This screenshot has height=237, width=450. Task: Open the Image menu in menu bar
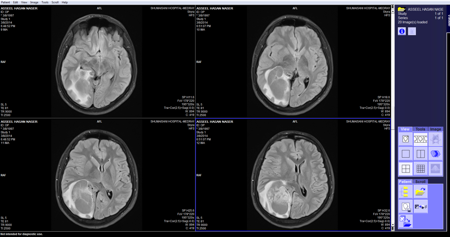34,2
